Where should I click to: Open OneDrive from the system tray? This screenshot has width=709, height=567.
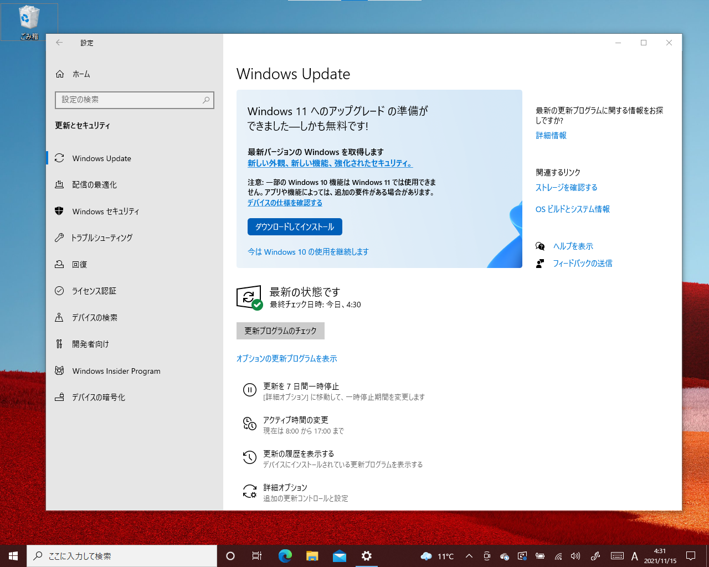point(504,556)
